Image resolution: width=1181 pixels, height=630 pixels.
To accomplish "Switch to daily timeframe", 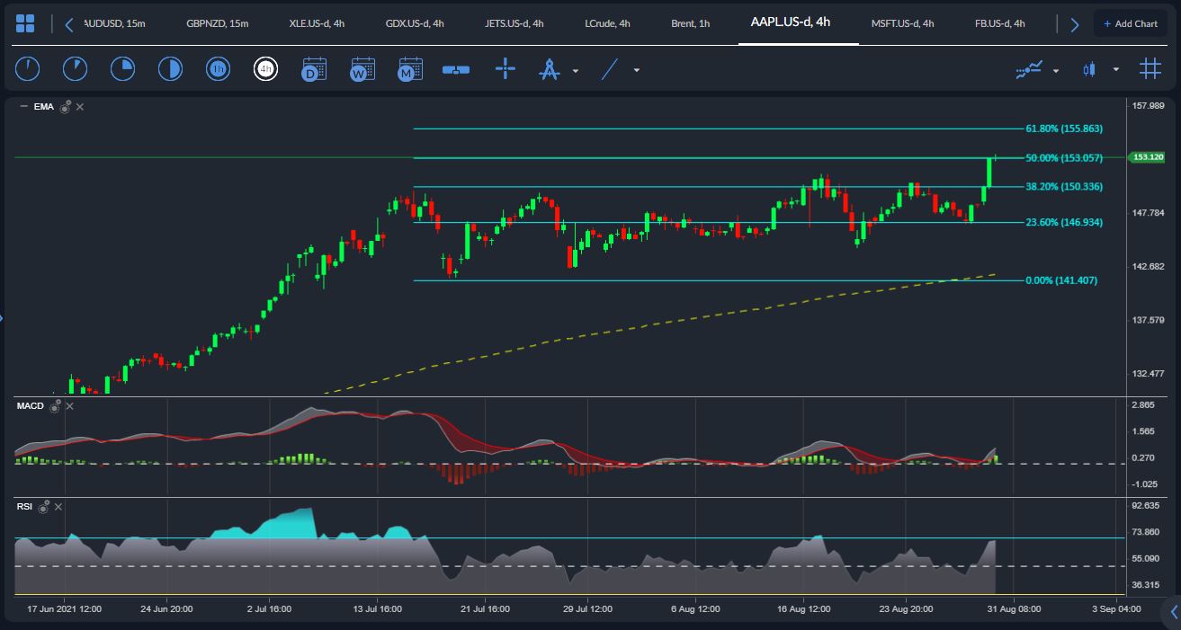I will pyautogui.click(x=314, y=69).
